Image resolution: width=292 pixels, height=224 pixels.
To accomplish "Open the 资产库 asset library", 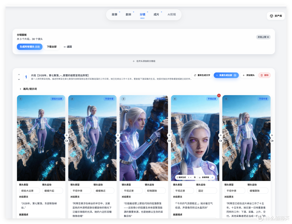I will pos(276,16).
